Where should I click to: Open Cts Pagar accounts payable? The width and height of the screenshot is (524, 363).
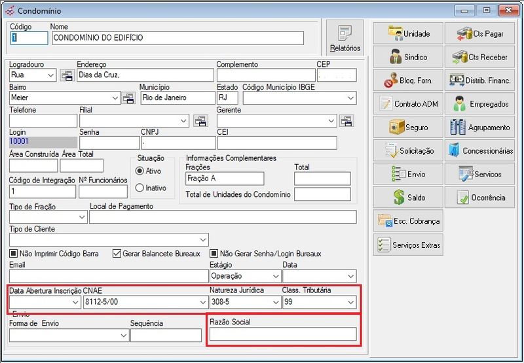(x=479, y=33)
